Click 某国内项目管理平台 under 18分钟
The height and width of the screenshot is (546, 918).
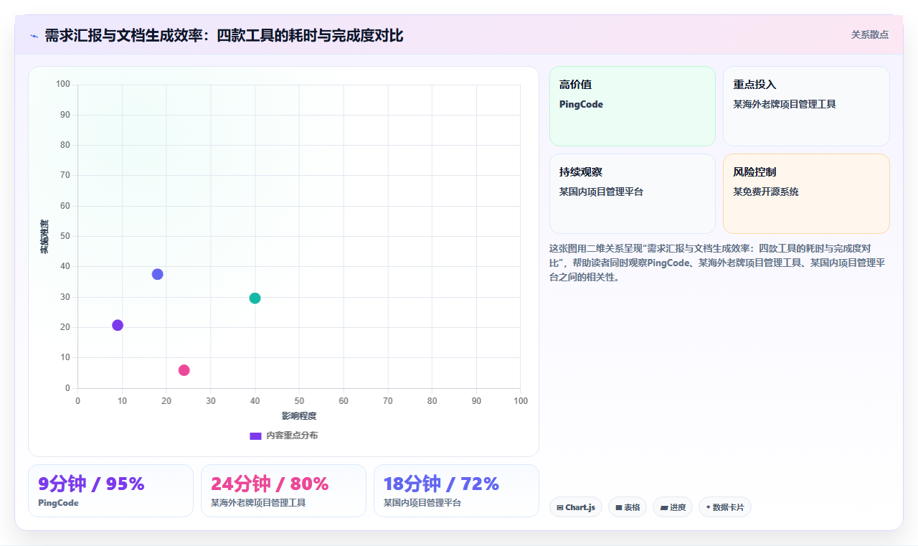422,503
